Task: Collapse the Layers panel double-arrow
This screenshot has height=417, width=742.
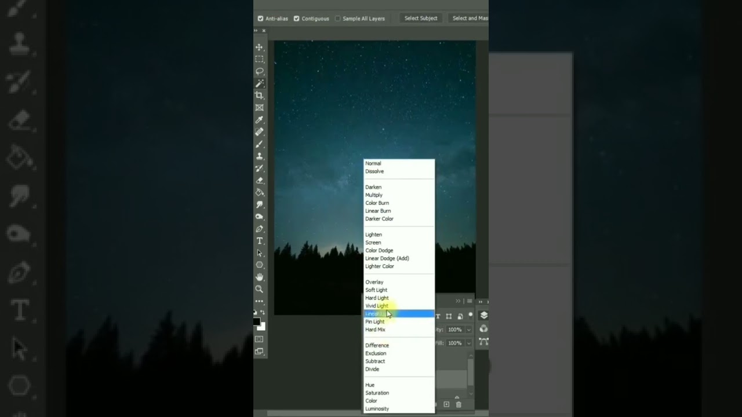Action: pyautogui.click(x=458, y=301)
